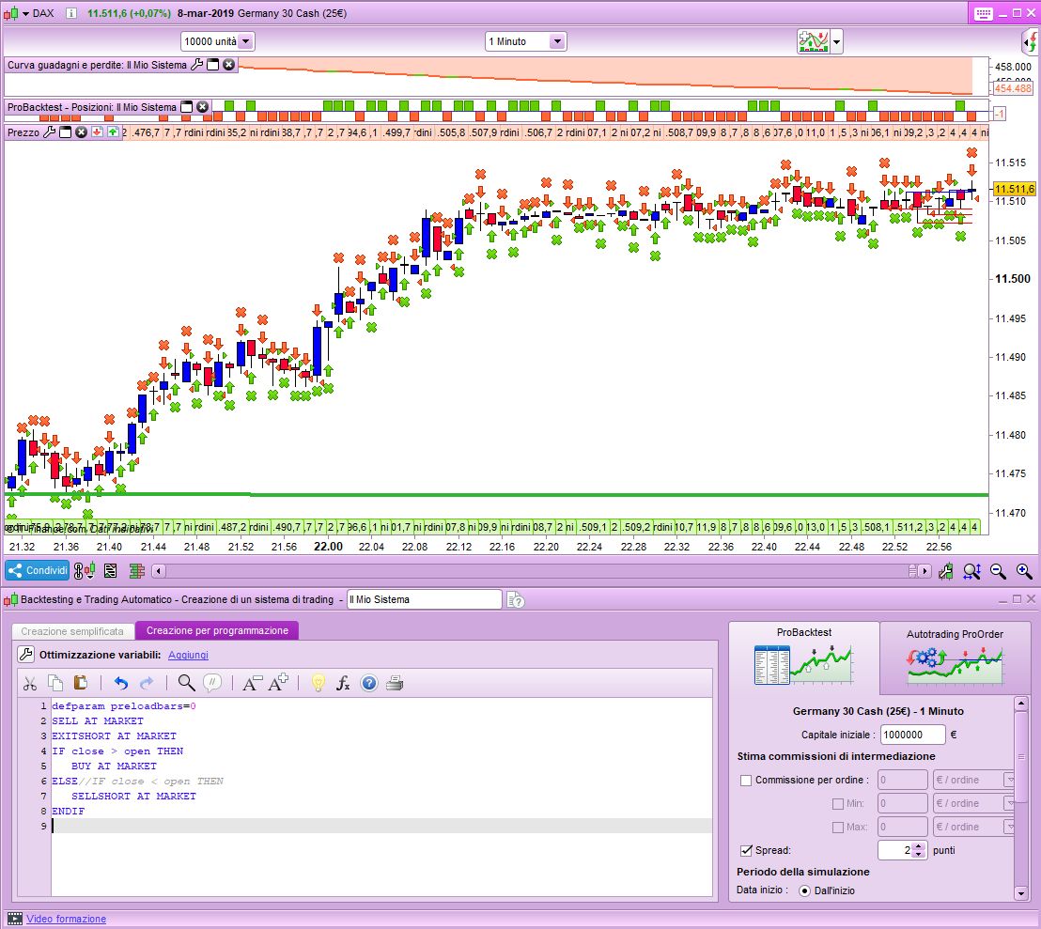
Task: Zoom in on the chart with plus magnifier
Action: (1023, 570)
